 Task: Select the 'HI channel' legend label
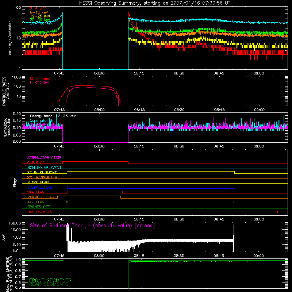point(40,82)
